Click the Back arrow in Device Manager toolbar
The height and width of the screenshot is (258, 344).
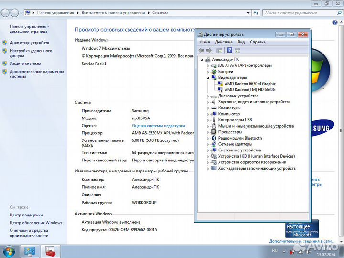pyautogui.click(x=201, y=51)
